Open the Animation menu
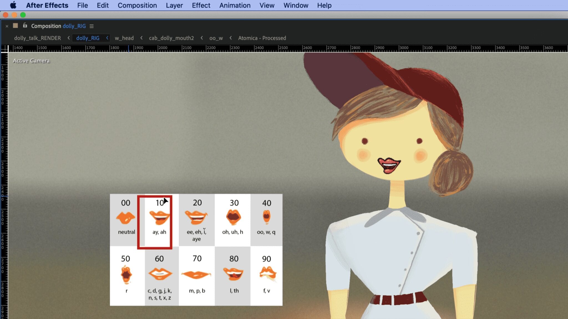 [x=235, y=5]
